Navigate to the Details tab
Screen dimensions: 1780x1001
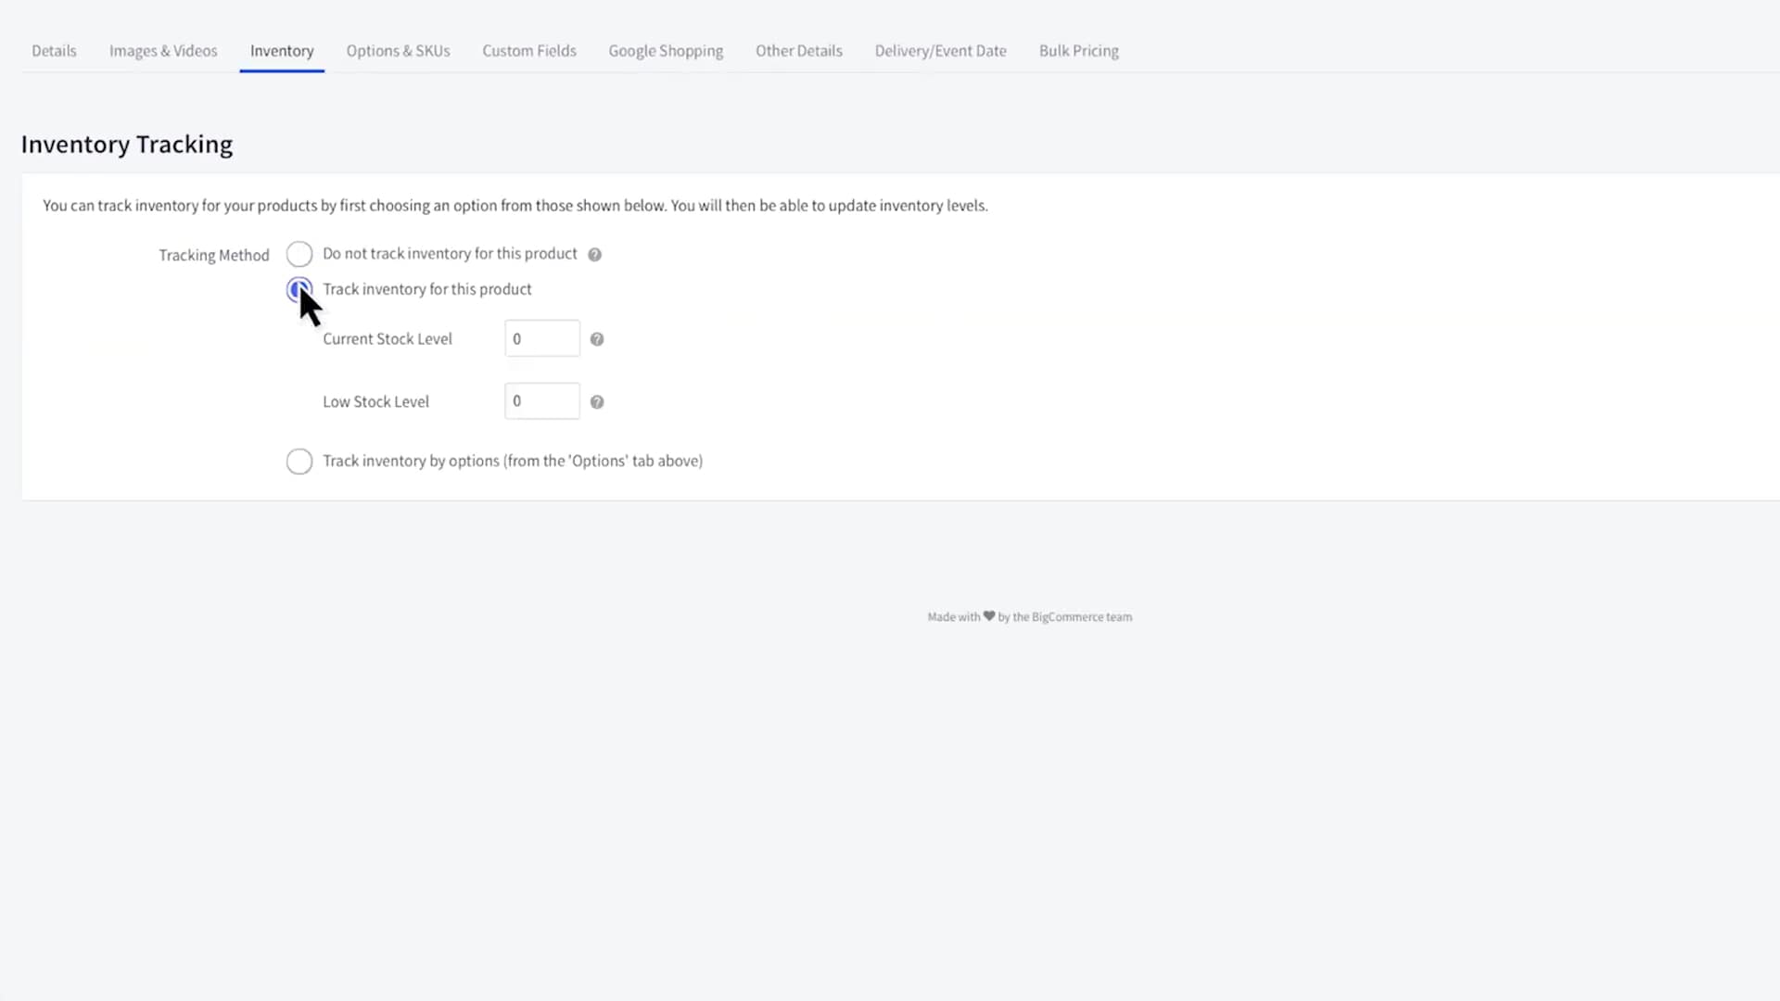pyautogui.click(x=54, y=50)
